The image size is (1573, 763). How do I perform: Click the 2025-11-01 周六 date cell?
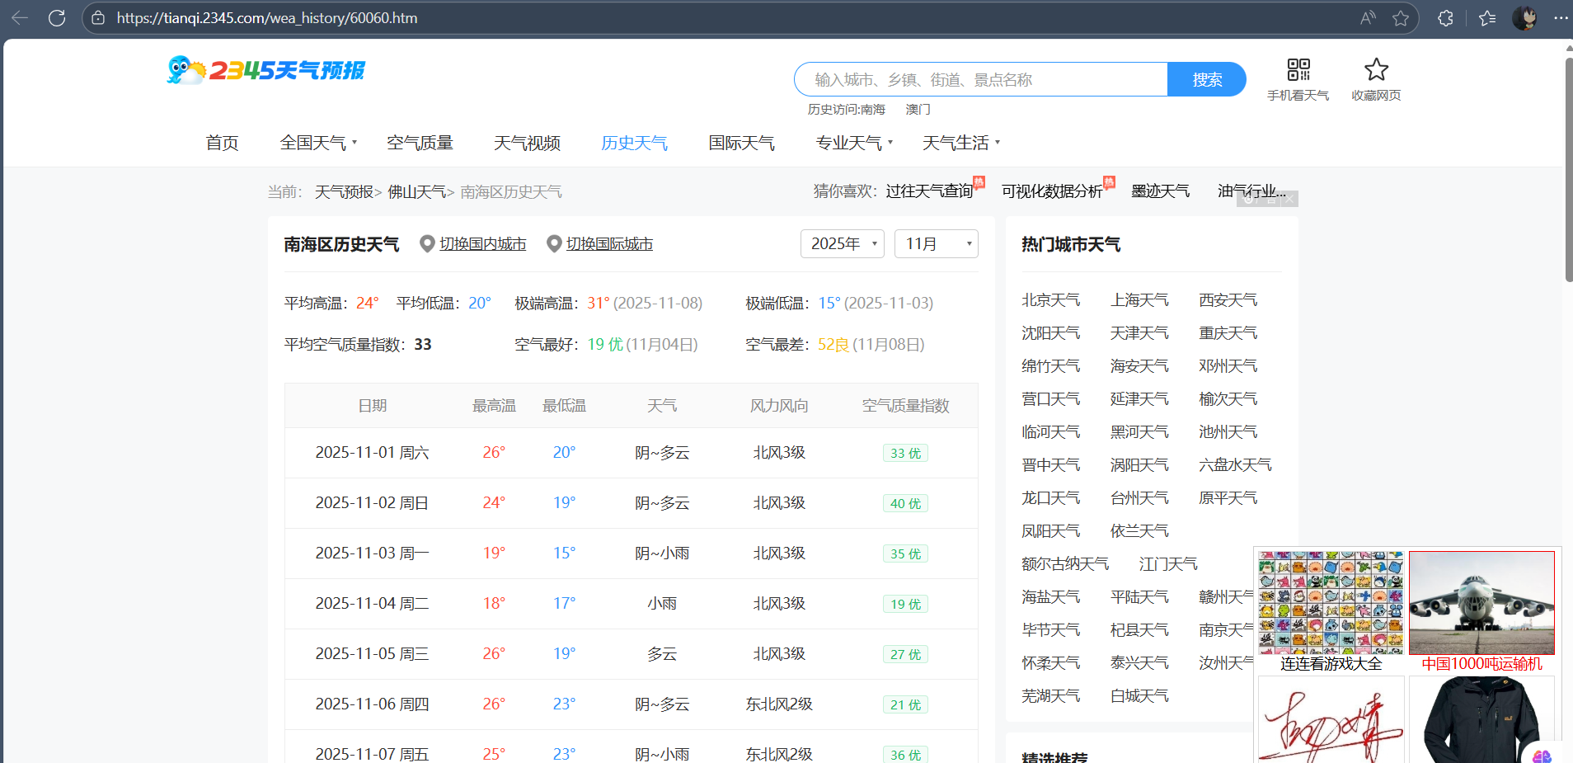(372, 452)
